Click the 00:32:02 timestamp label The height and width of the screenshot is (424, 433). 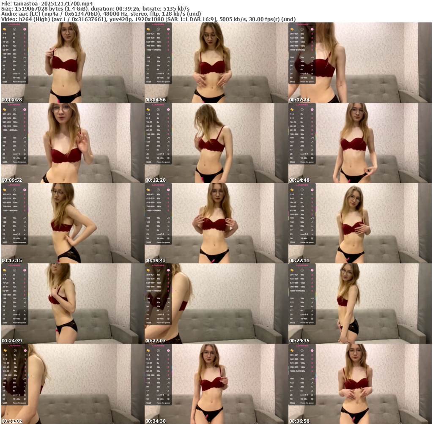[x=11, y=421]
